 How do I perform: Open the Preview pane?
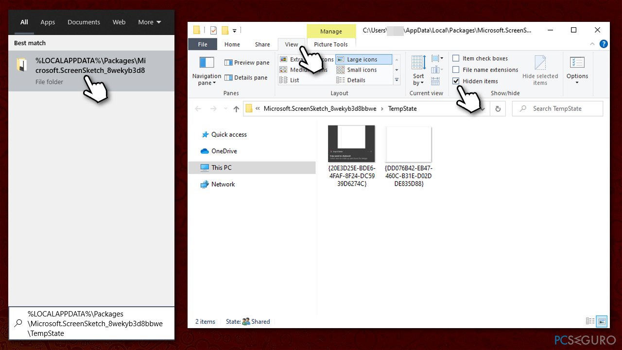click(247, 62)
